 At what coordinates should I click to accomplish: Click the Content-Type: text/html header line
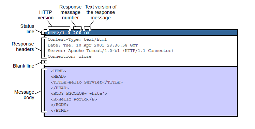coord(77,40)
